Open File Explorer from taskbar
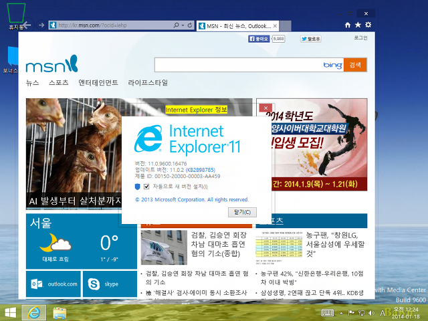Screen dimensions: 428x321 [x=60, y=313]
